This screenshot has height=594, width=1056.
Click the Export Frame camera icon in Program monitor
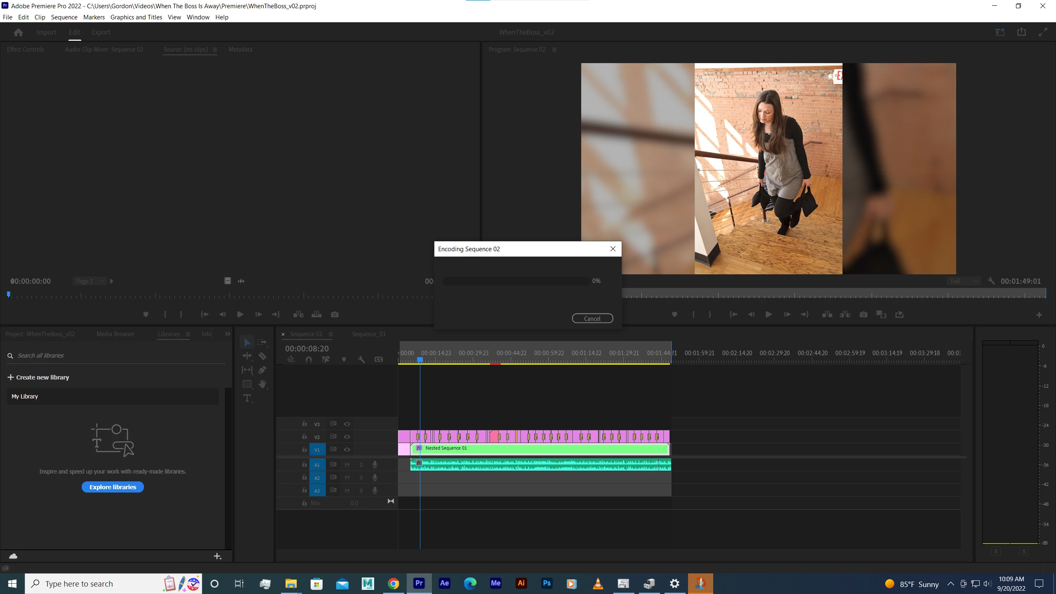click(863, 314)
